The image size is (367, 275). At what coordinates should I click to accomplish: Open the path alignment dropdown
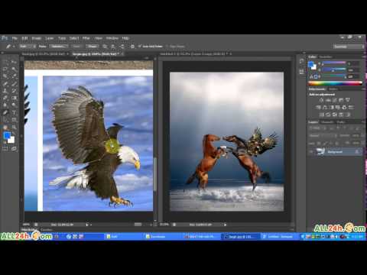click(x=113, y=47)
